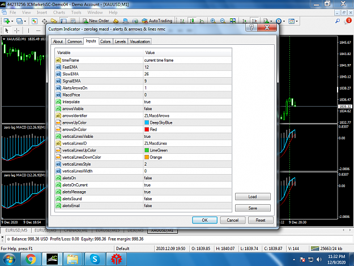Open the Indicators list icon
The width and height of the screenshot is (354, 266).
coord(266,21)
